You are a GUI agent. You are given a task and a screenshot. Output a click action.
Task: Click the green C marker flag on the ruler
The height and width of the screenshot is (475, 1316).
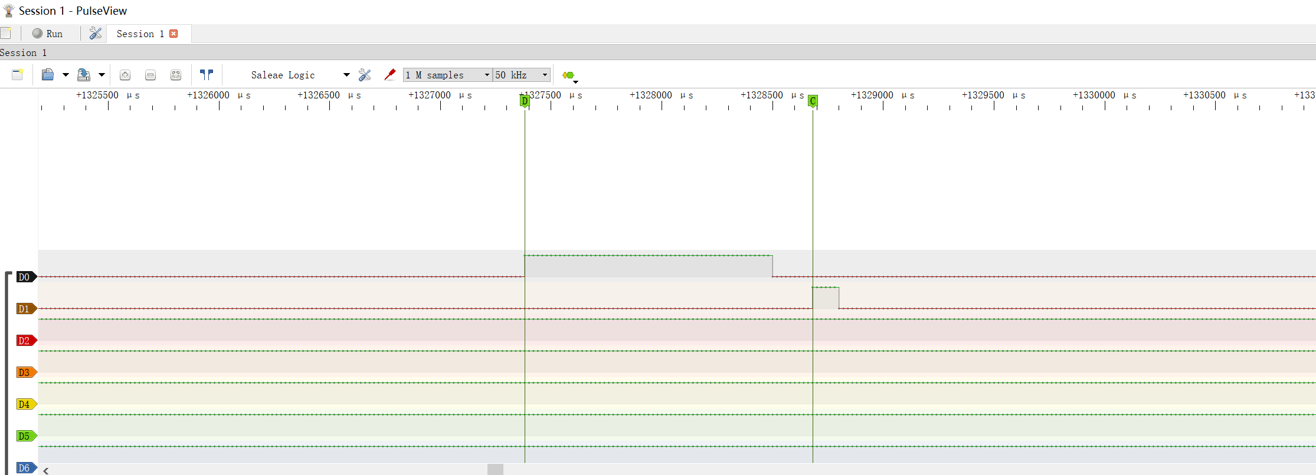[x=813, y=101]
